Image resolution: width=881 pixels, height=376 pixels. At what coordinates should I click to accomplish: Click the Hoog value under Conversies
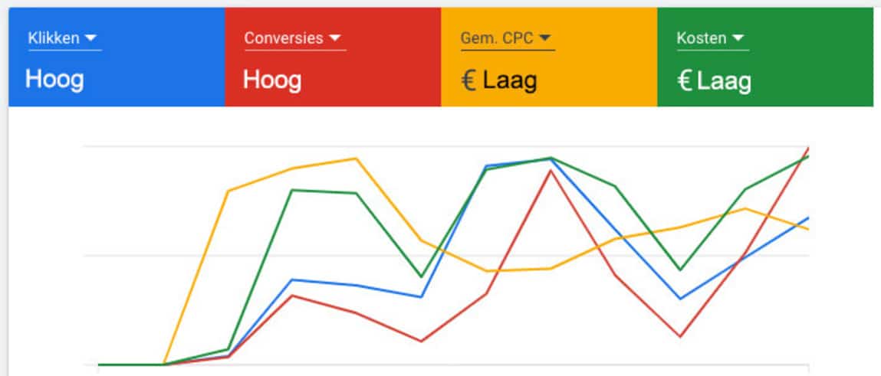[x=272, y=80]
